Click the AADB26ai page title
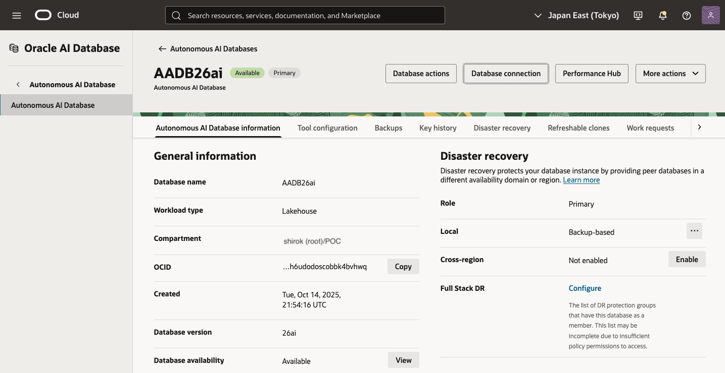The height and width of the screenshot is (373, 725). 188,73
